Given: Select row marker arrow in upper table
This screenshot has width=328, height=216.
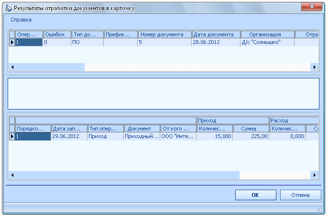Looking at the screenshot, I should pos(12,42).
